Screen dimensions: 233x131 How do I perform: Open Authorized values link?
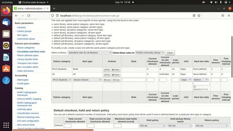[26, 39]
